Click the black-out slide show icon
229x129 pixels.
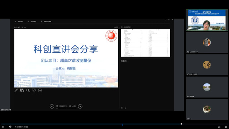click(34, 90)
